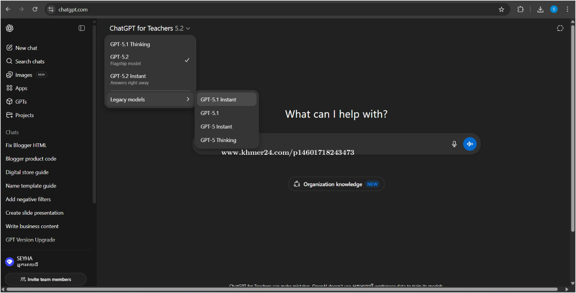Screen dimensions: 576x293
Task: Reload the page in the browser
Action: pos(35,10)
